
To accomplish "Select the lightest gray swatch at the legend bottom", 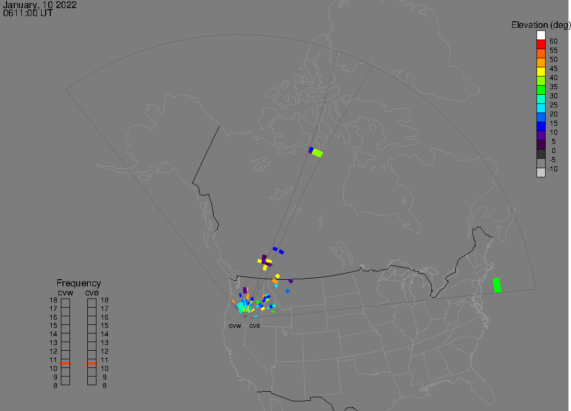I will [x=541, y=172].
